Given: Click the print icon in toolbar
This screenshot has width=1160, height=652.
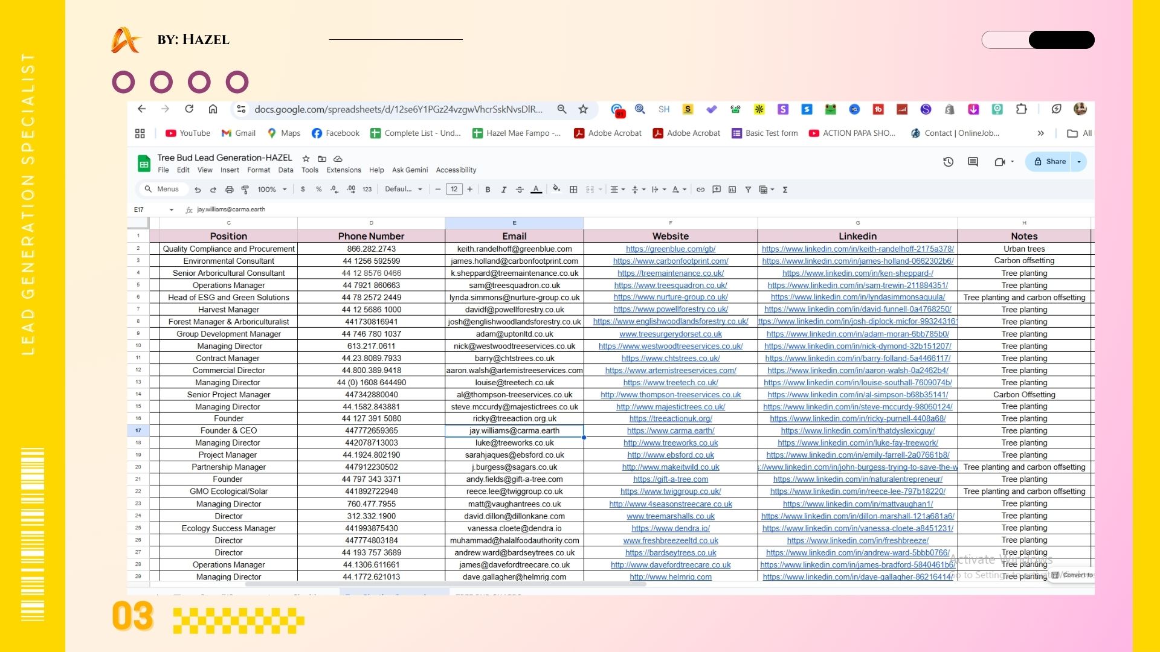Looking at the screenshot, I should [229, 190].
